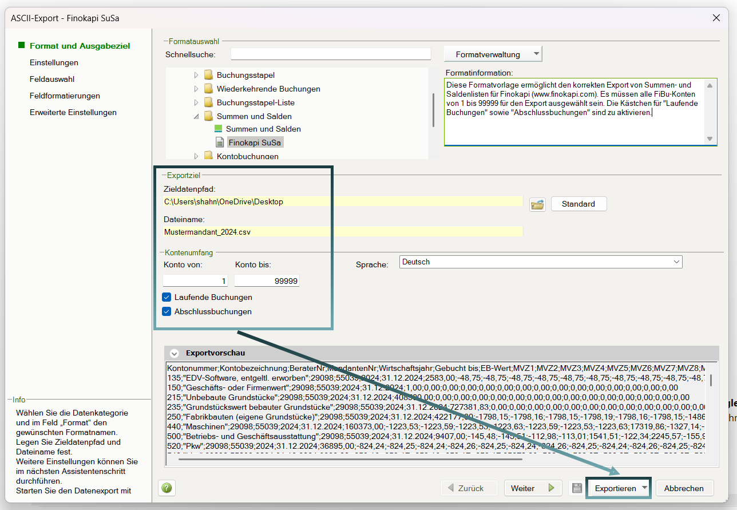Click the Standard button
Viewport: 737px width, 510px height.
[x=578, y=203]
